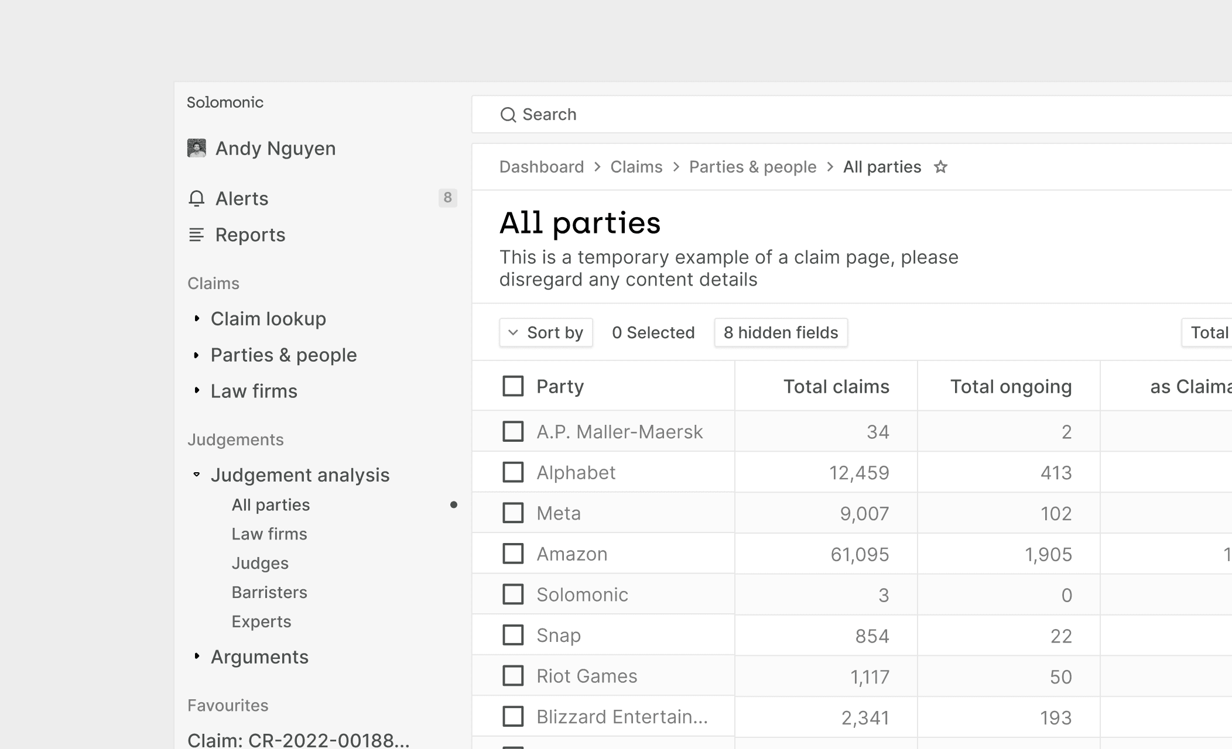Click the active dot beside All parties
1232x749 pixels.
(454, 505)
